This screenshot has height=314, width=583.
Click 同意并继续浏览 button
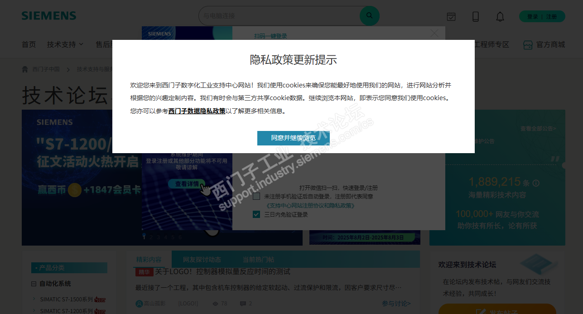(x=293, y=138)
